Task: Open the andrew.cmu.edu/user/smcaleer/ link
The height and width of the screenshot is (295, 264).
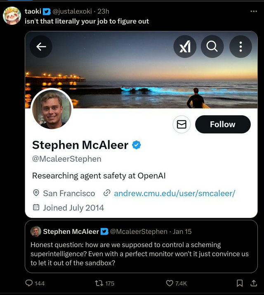Action: [174, 193]
